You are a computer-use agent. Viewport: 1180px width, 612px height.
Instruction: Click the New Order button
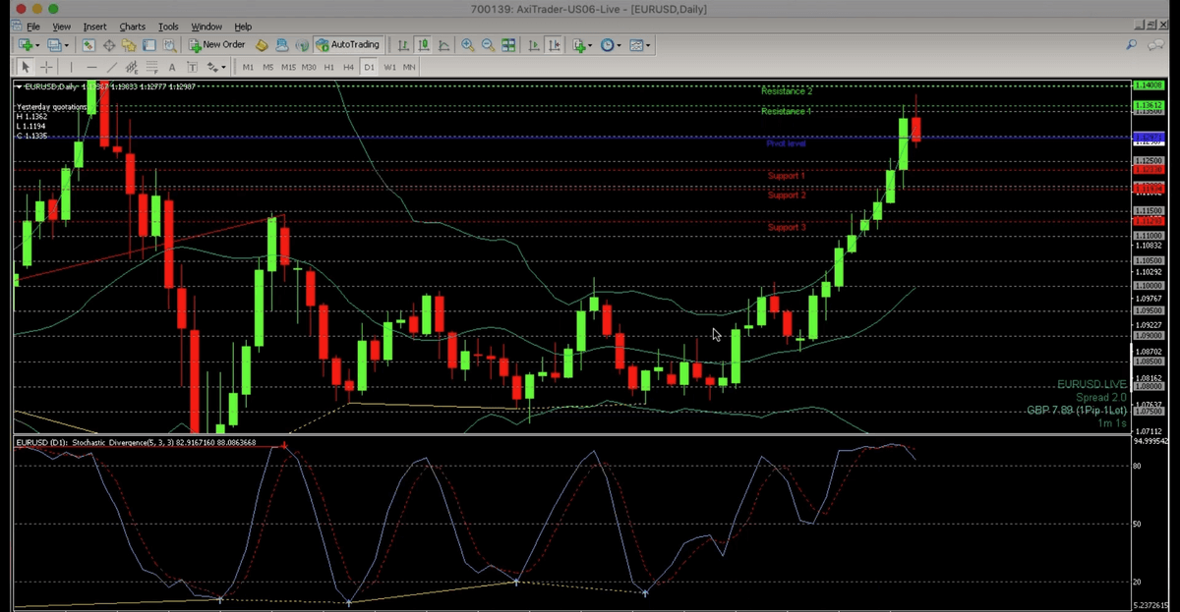(x=216, y=45)
